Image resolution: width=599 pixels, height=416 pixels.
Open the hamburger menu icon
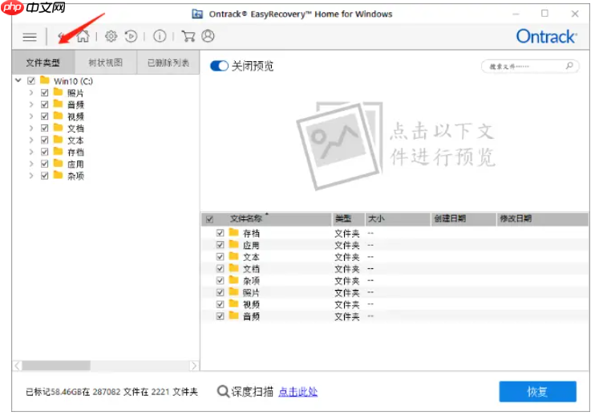(x=30, y=37)
